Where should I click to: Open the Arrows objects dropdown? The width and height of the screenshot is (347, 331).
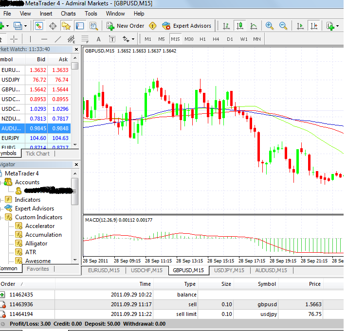(133, 39)
